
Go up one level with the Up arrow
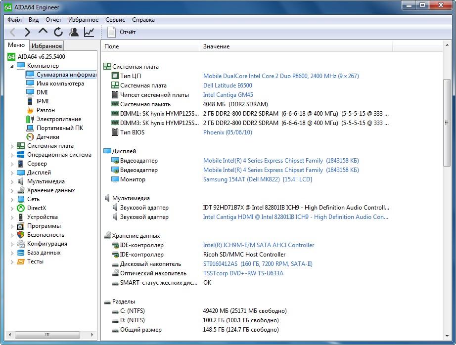click(43, 32)
